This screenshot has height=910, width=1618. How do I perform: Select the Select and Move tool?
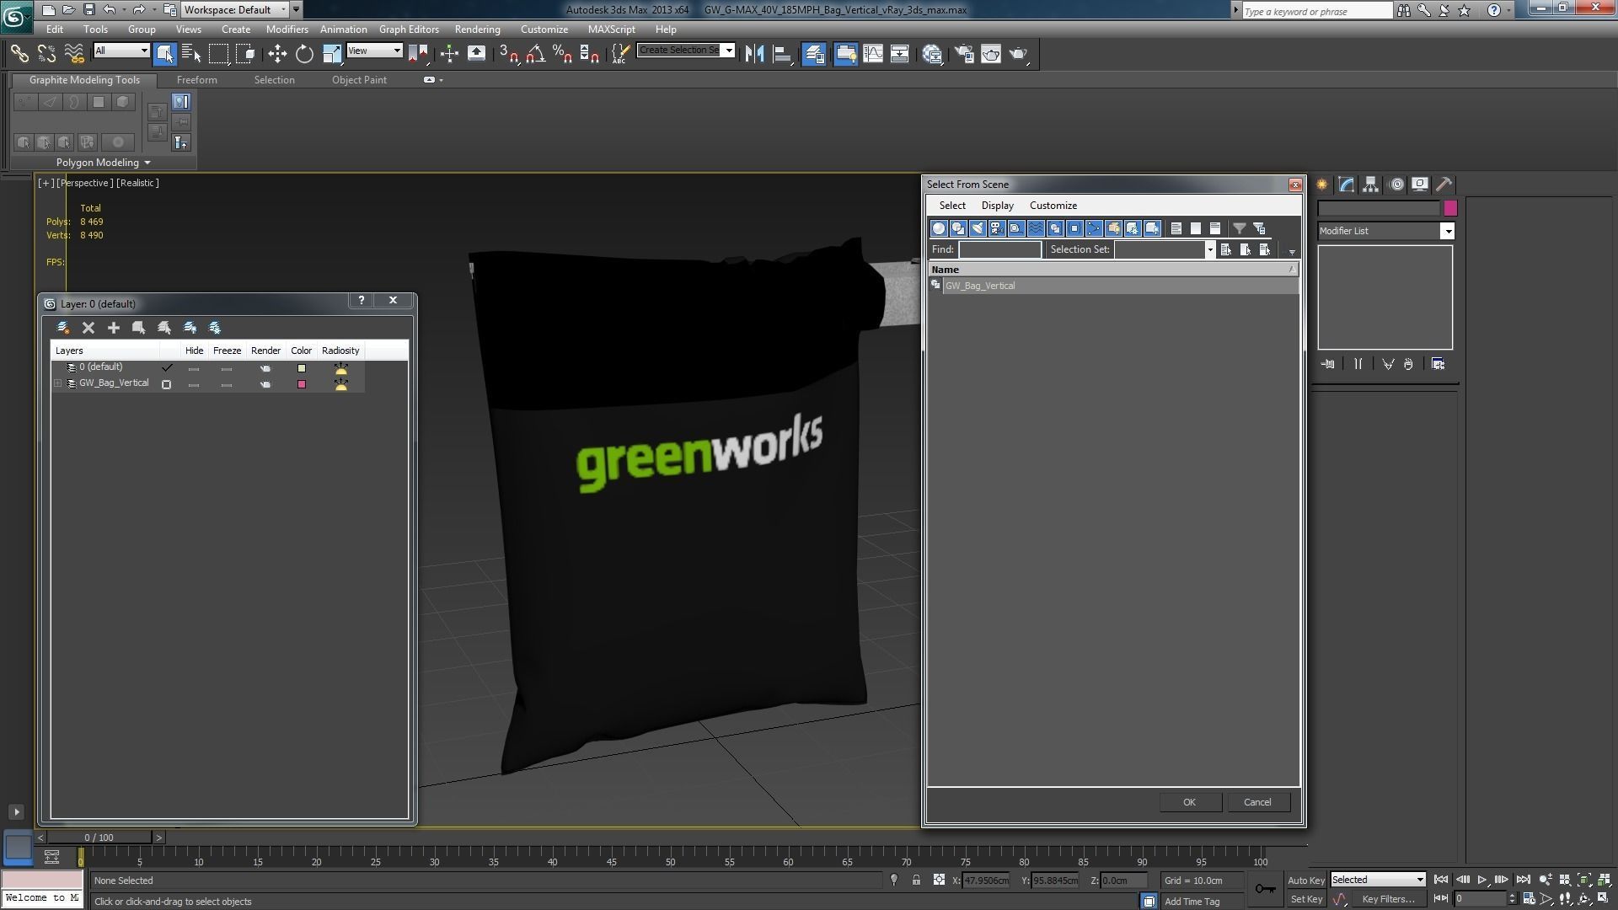coord(277,54)
